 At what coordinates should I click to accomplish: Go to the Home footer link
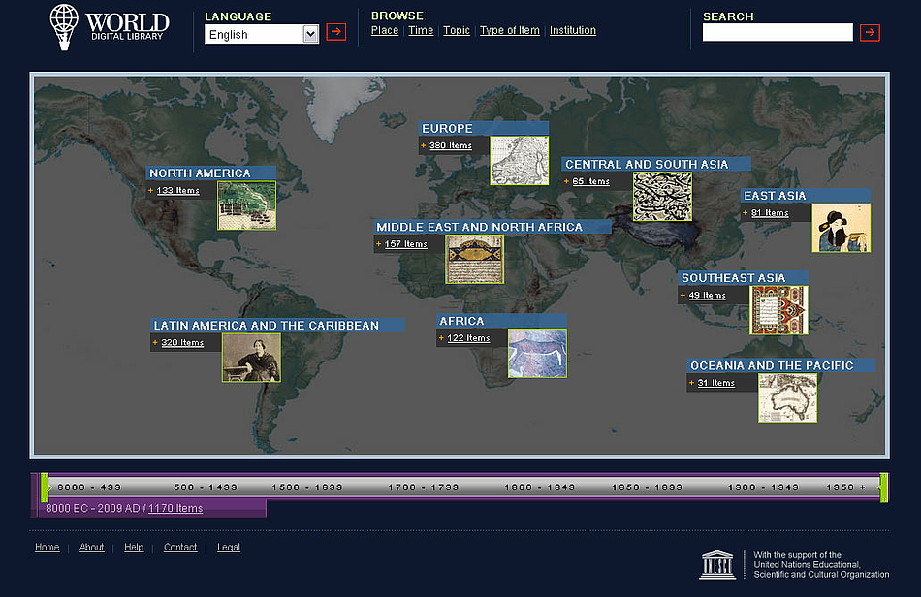(x=47, y=548)
